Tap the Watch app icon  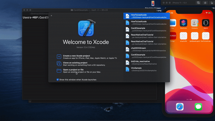click(205, 23)
